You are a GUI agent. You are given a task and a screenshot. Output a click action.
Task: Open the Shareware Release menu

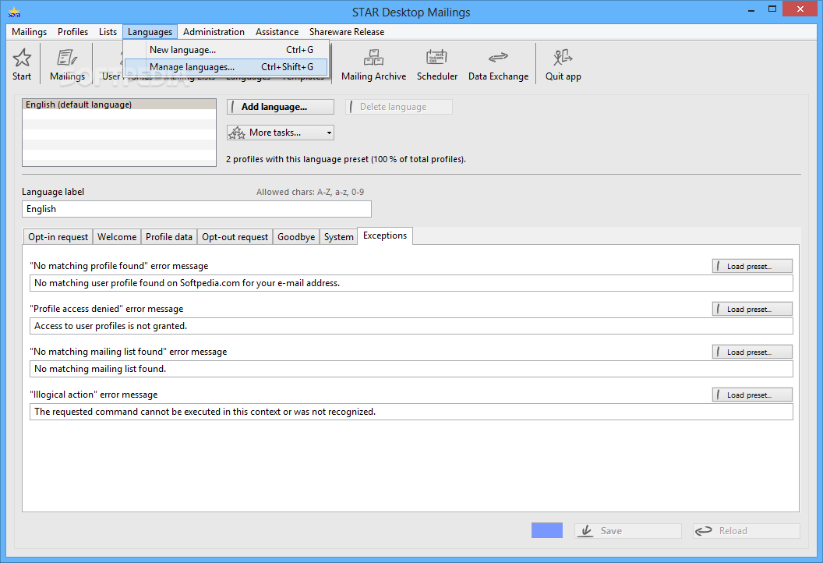pyautogui.click(x=346, y=31)
